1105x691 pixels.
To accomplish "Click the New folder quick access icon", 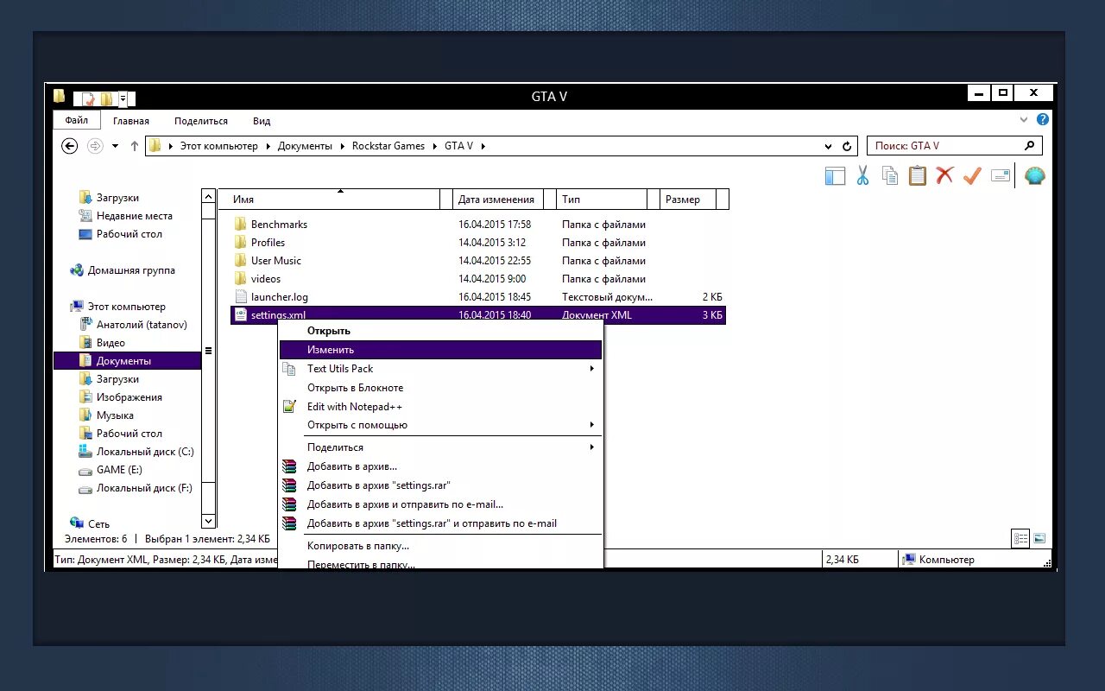I will pos(106,98).
